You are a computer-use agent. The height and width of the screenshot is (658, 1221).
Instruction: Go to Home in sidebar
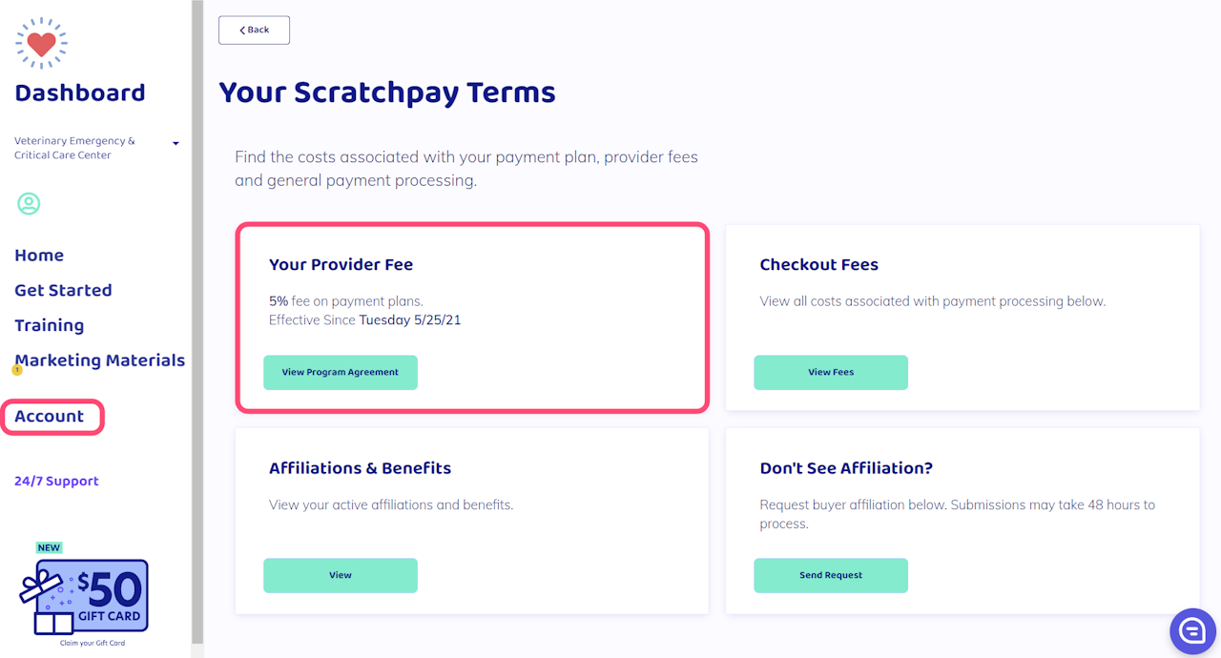pos(39,256)
